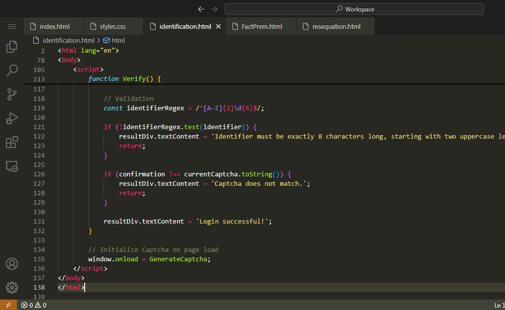Open the Extensions view
Viewport: 505px width, 310px height.
[x=12, y=142]
